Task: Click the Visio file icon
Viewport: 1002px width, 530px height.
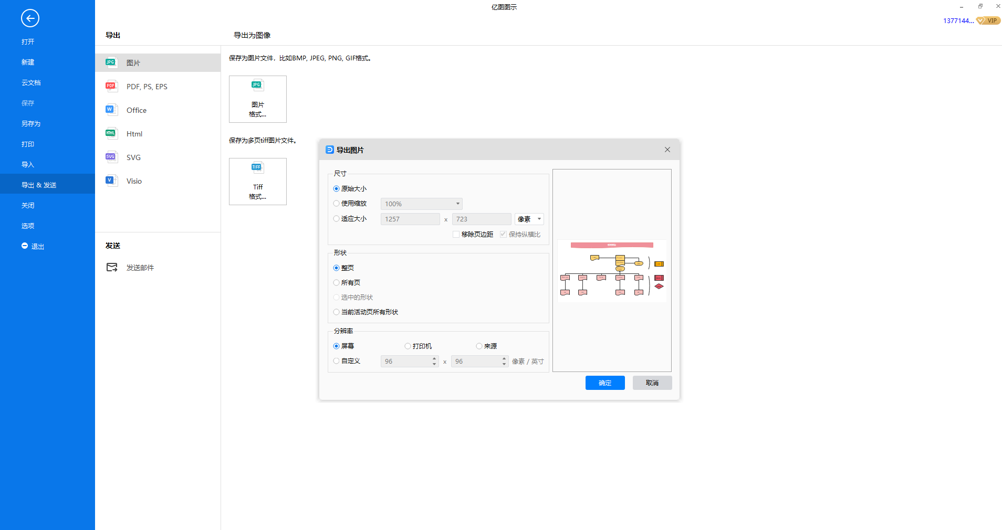Action: 111,181
